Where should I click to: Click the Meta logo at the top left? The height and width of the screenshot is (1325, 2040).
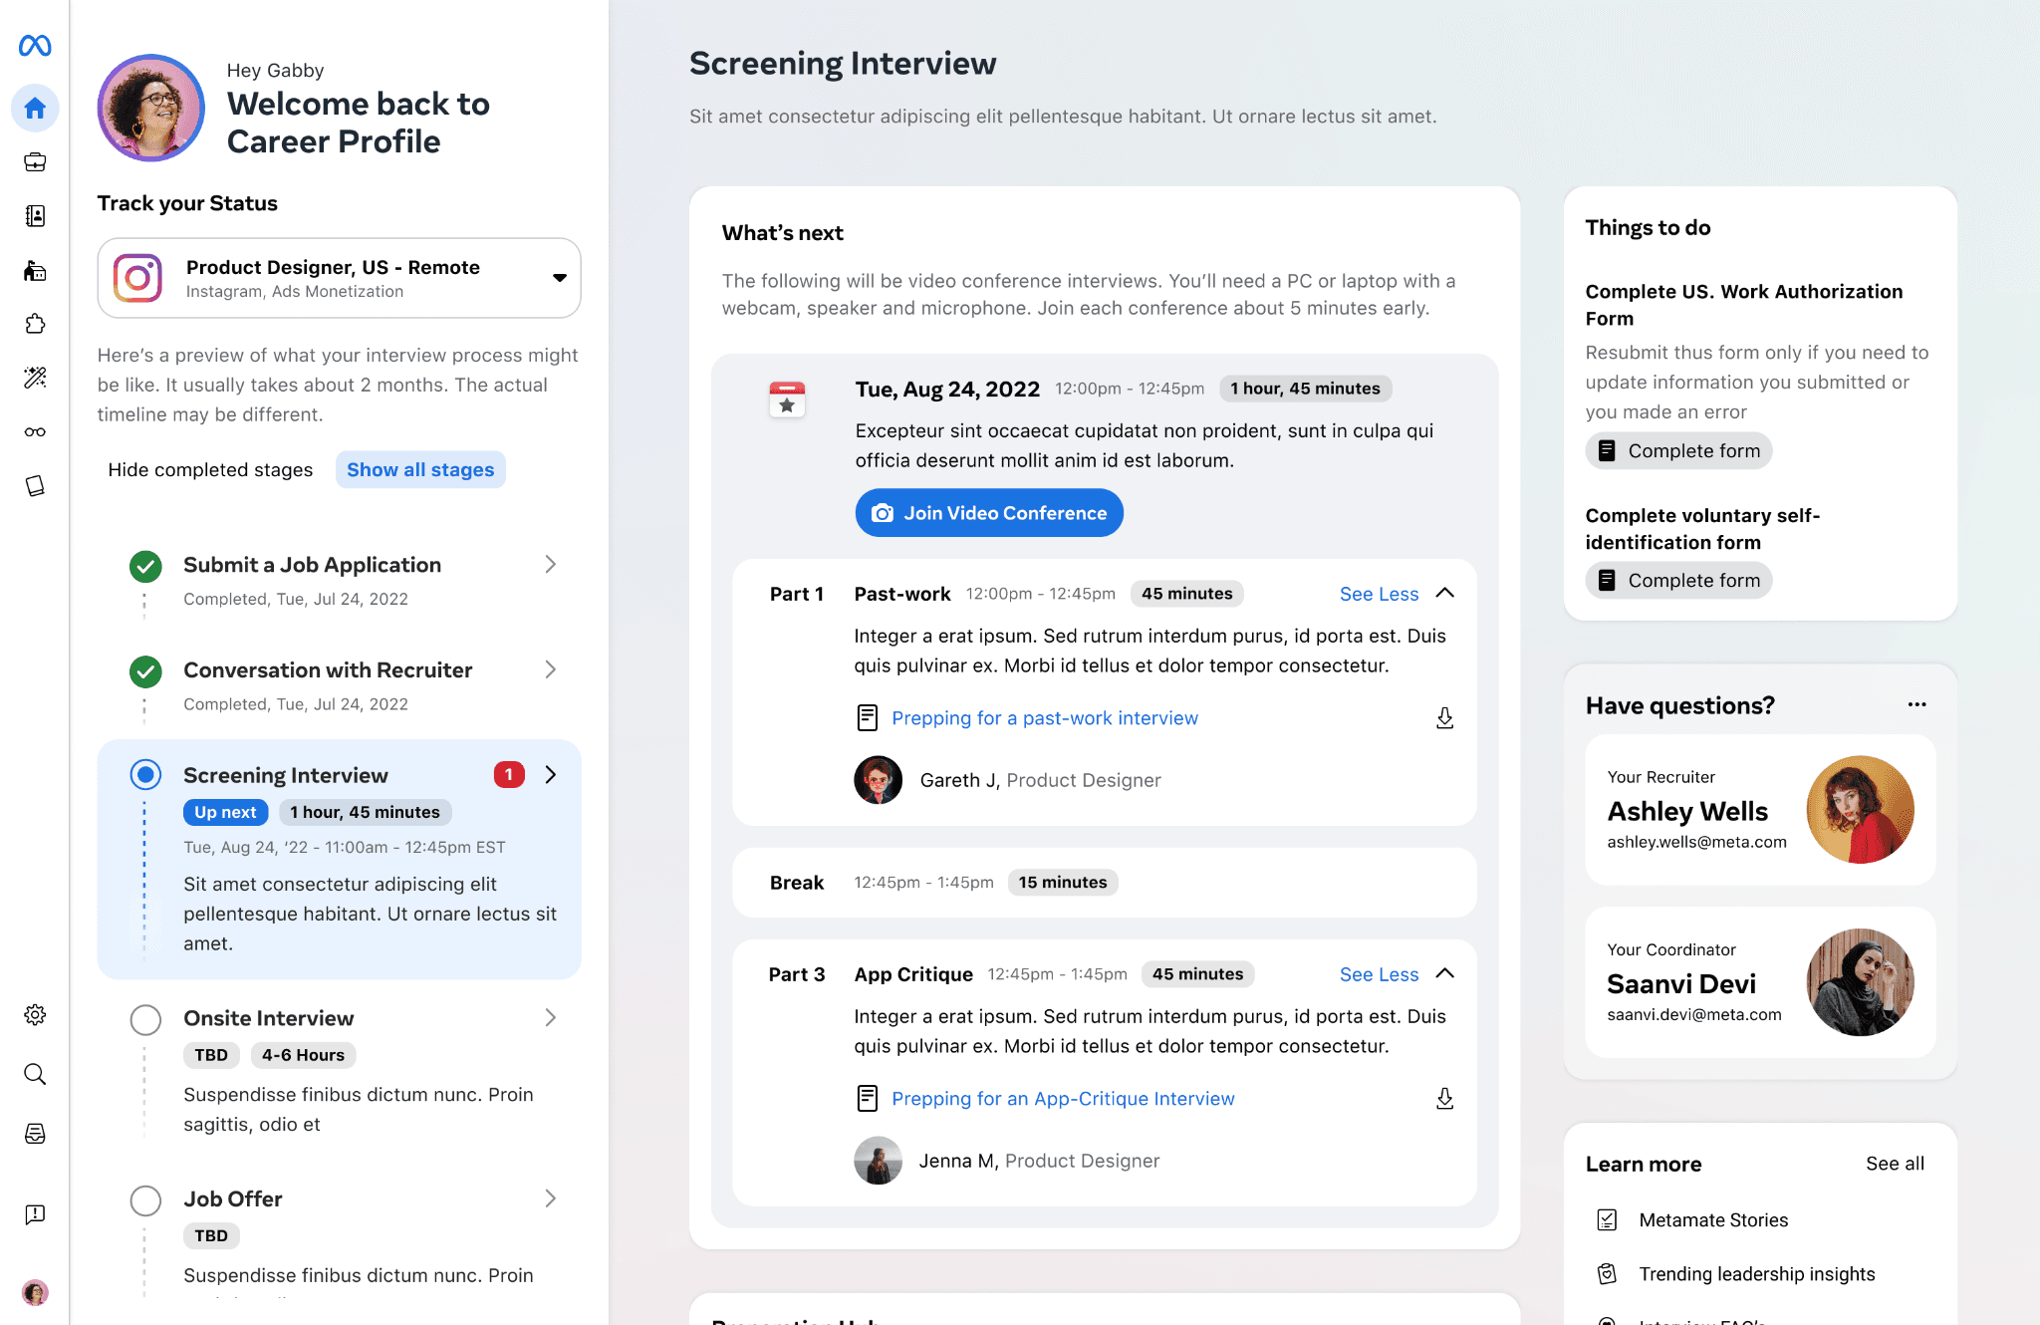[35, 46]
